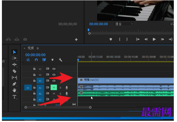Viewport: 177px width, 122px height.
Task: Hide track V1 output eye
Action: [x=54, y=81]
